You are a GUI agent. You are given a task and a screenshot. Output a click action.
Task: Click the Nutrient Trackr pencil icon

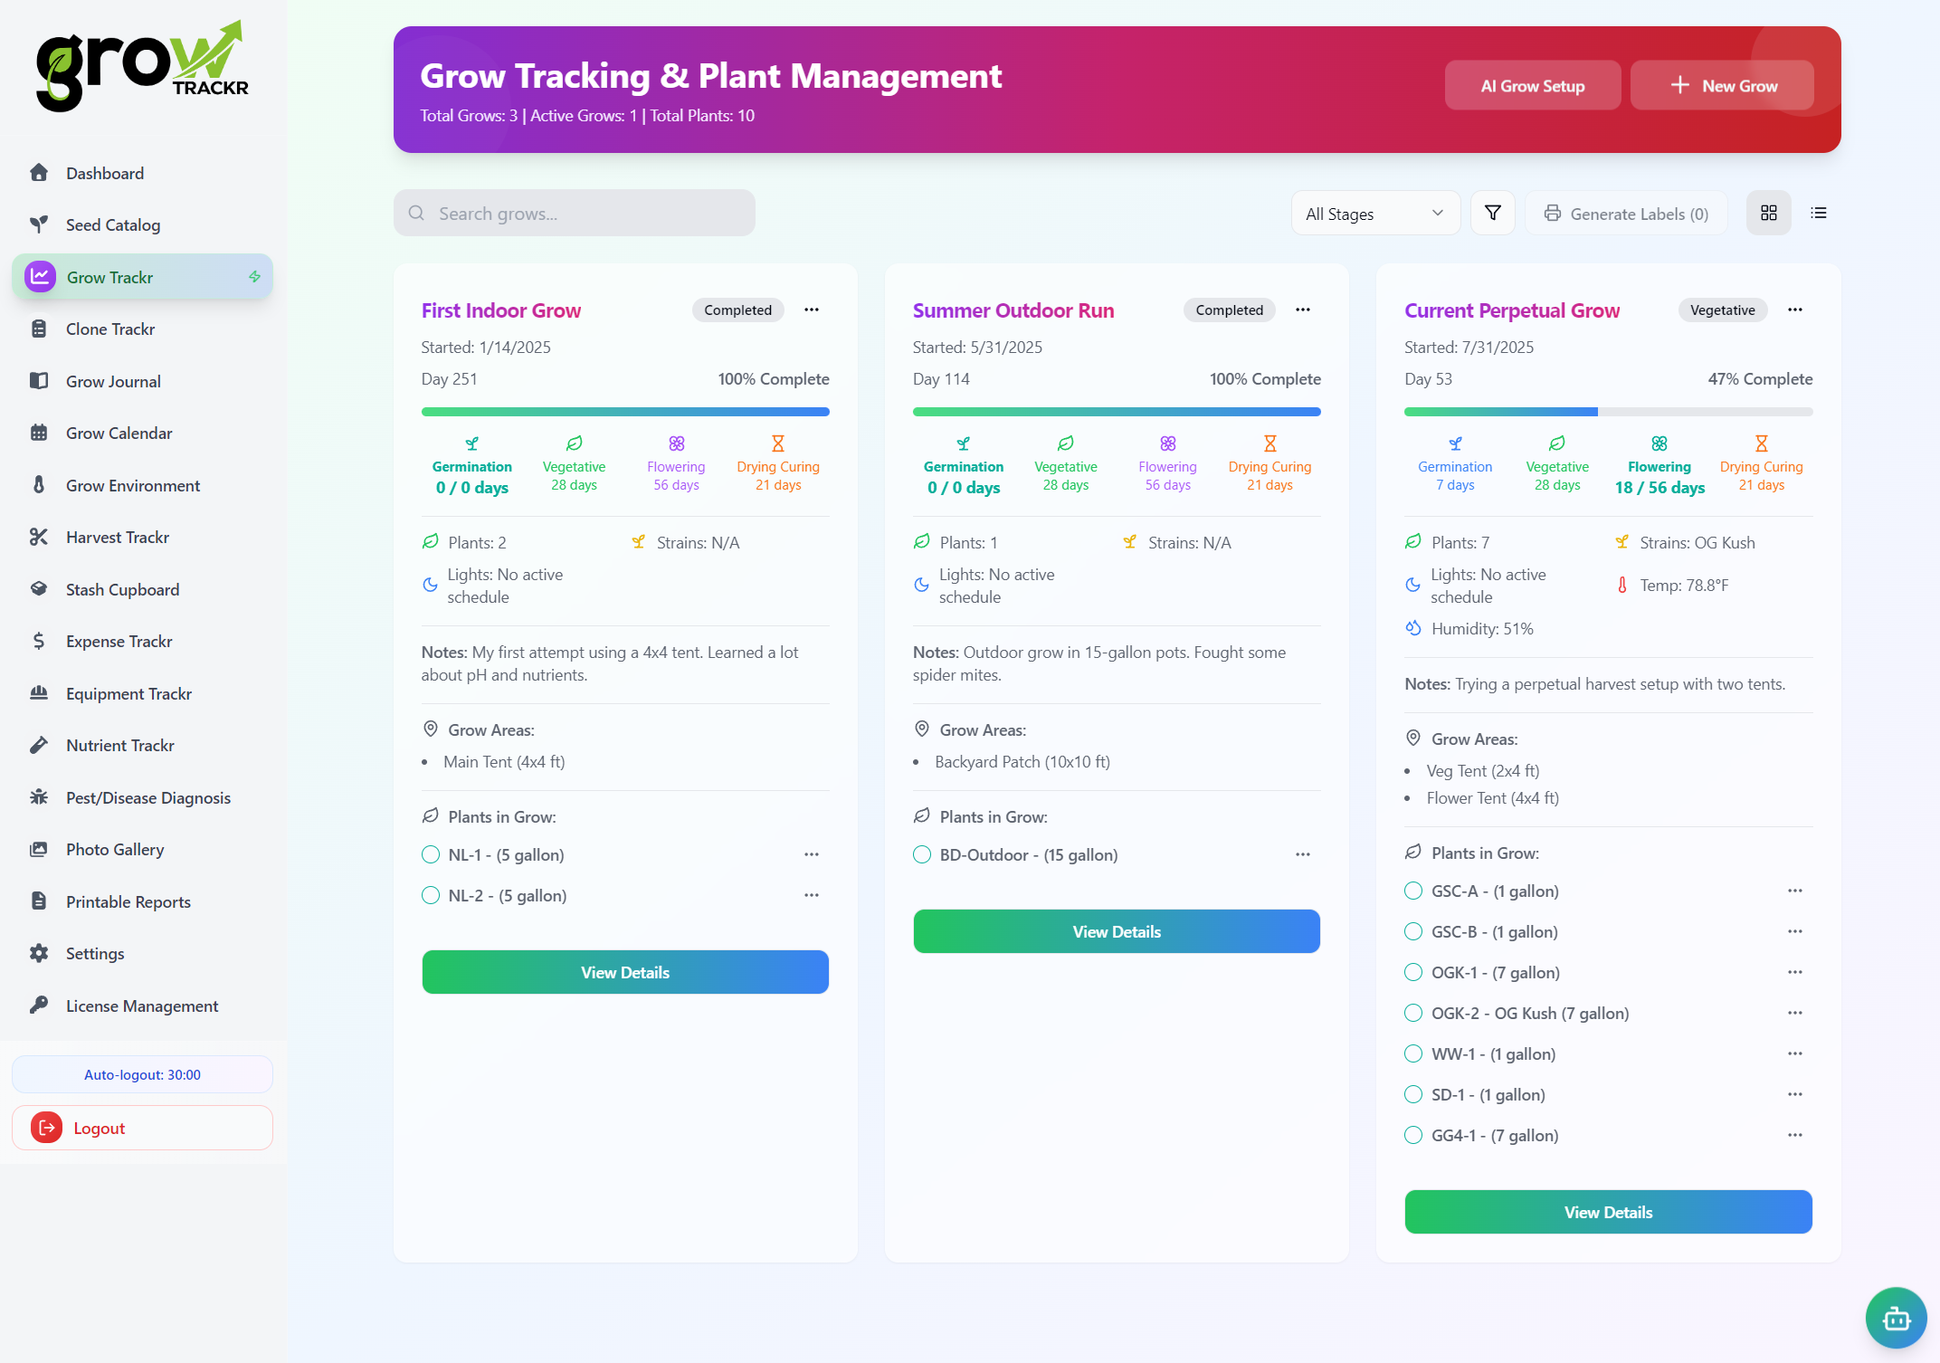tap(39, 745)
